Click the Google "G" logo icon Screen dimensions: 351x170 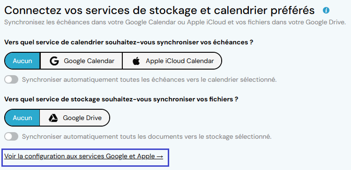coord(54,61)
